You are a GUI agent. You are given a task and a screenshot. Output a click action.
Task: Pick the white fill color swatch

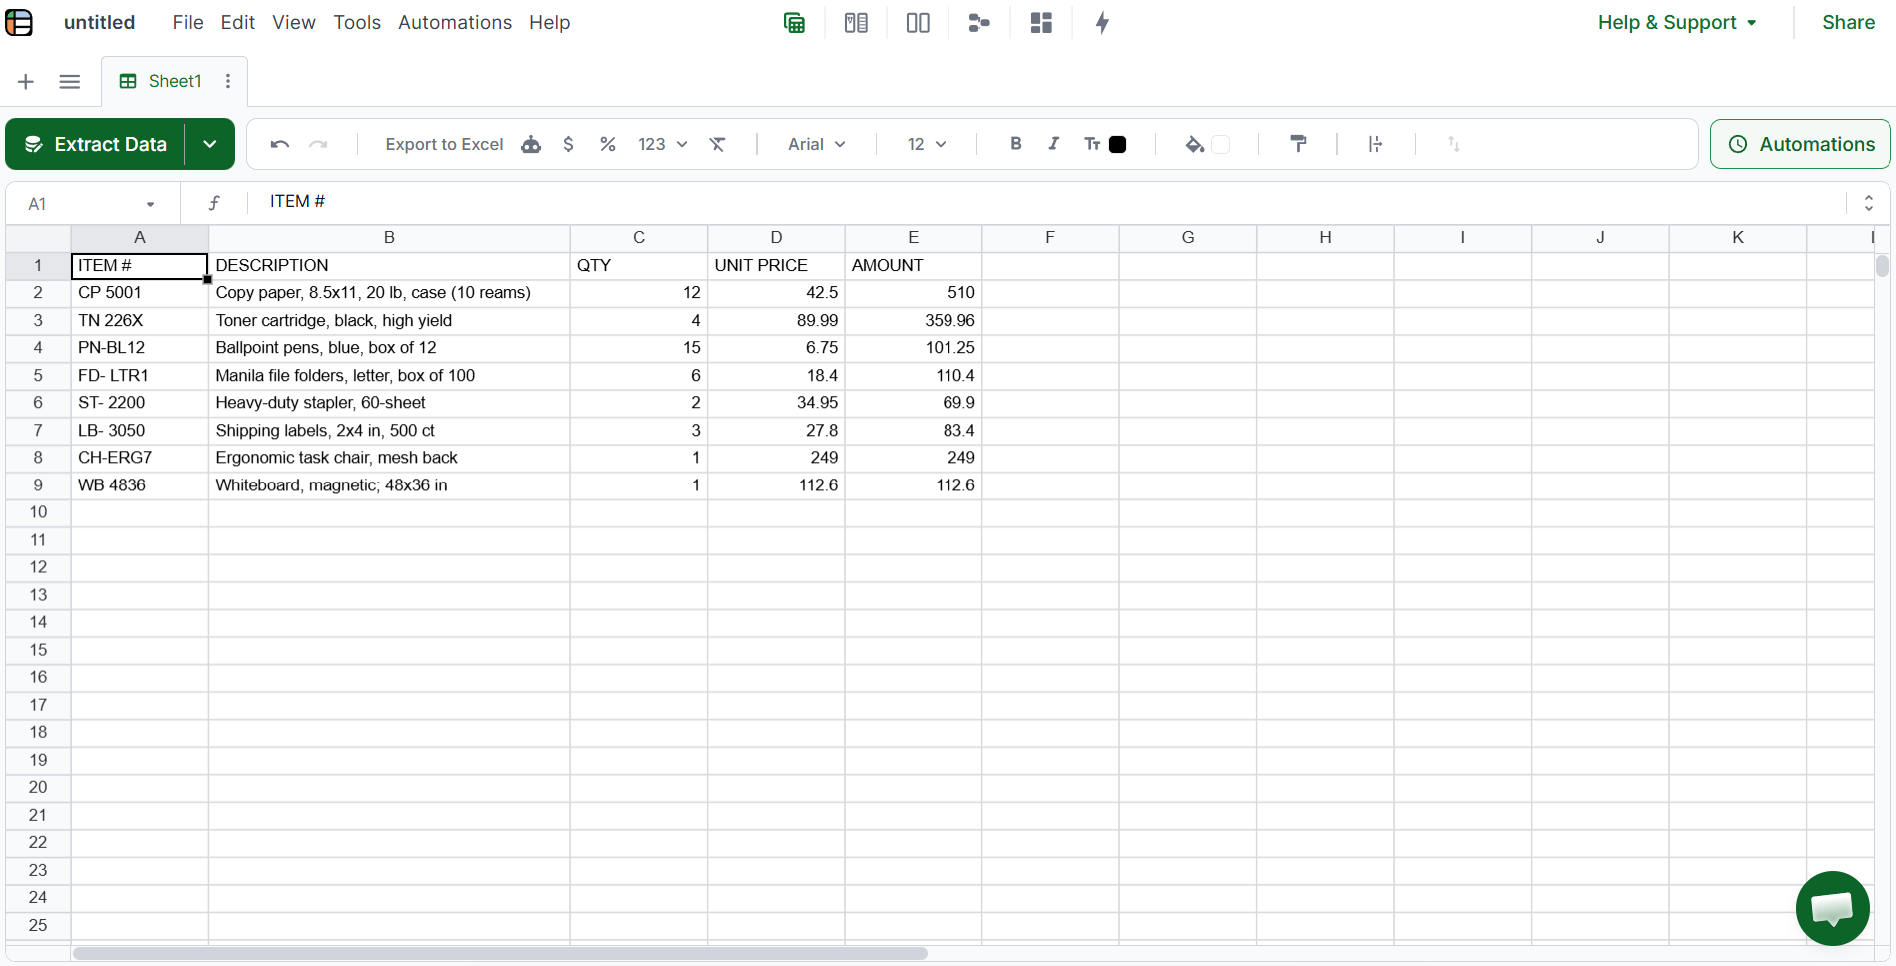point(1220,144)
